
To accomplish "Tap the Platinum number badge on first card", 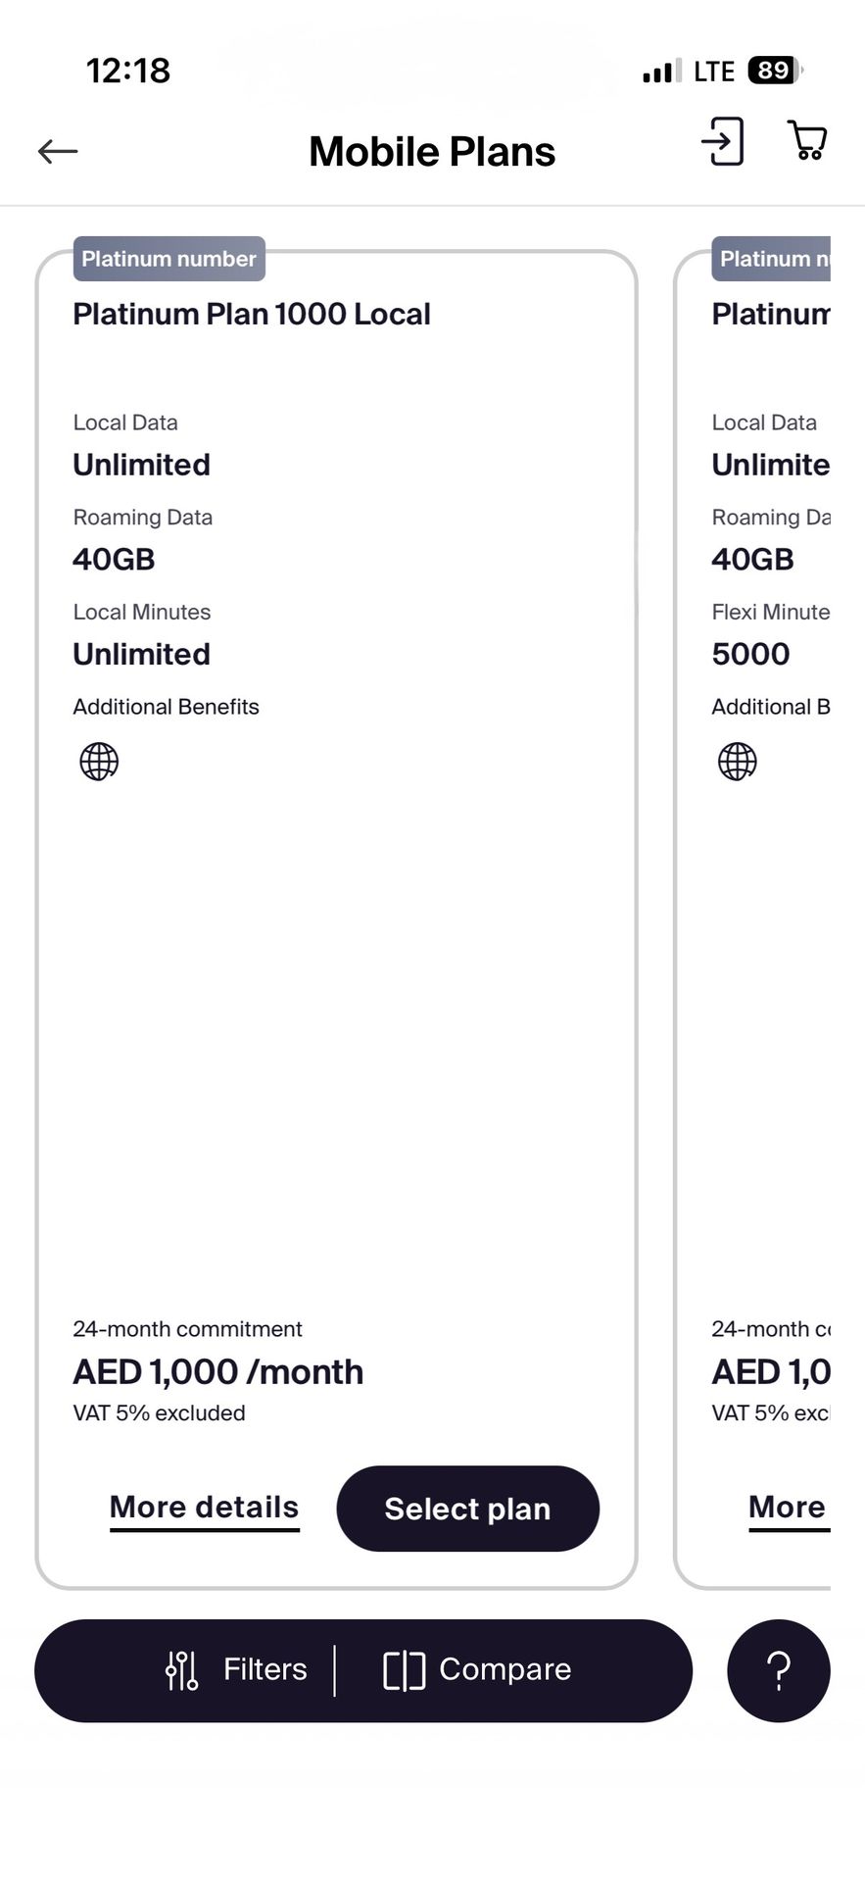I will (x=168, y=259).
